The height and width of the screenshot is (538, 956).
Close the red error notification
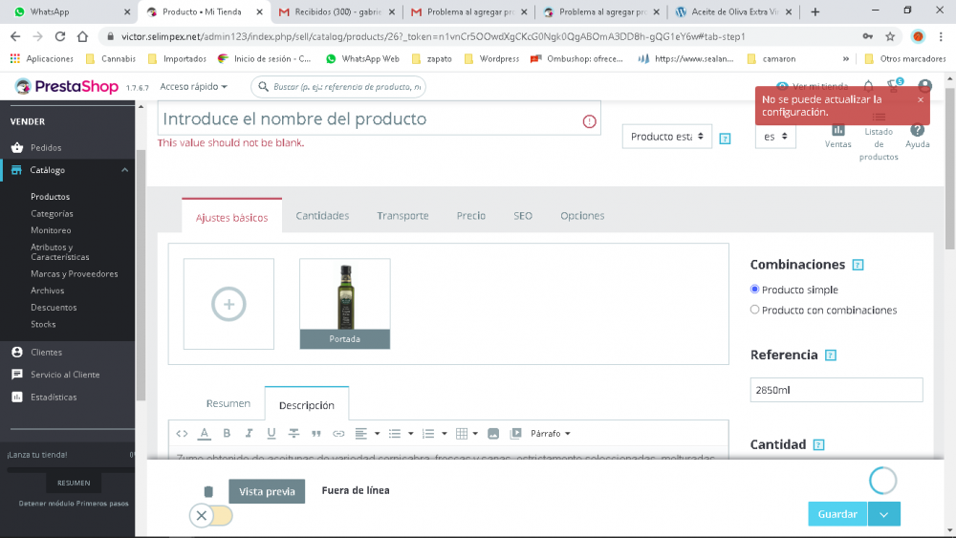point(921,100)
